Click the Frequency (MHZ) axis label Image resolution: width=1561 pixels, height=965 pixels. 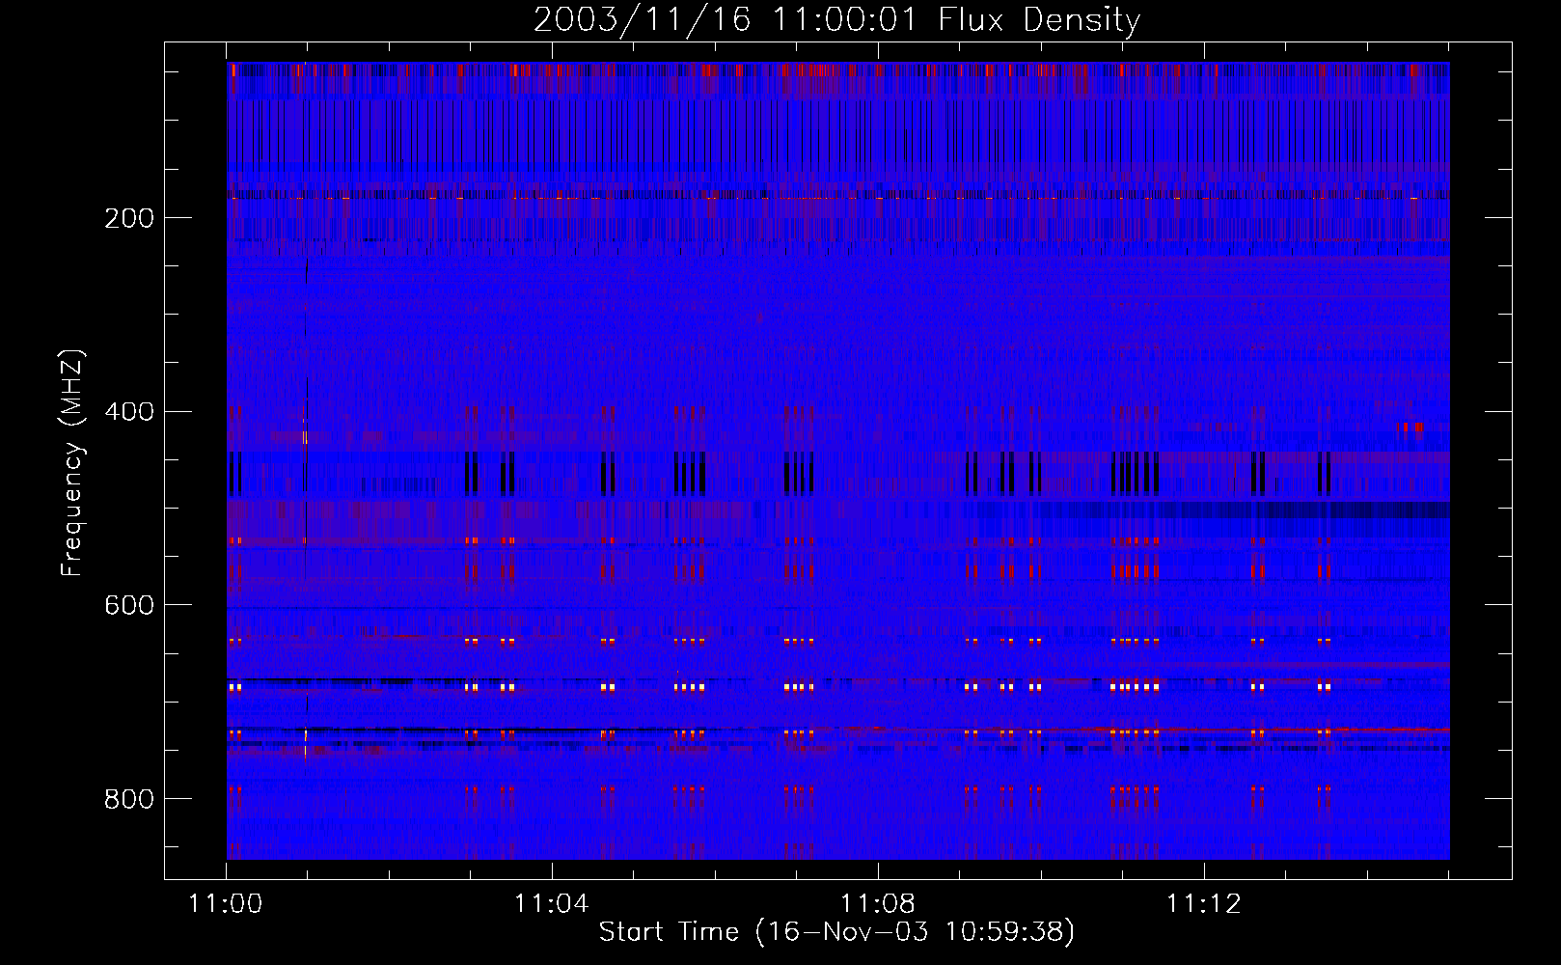click(72, 463)
